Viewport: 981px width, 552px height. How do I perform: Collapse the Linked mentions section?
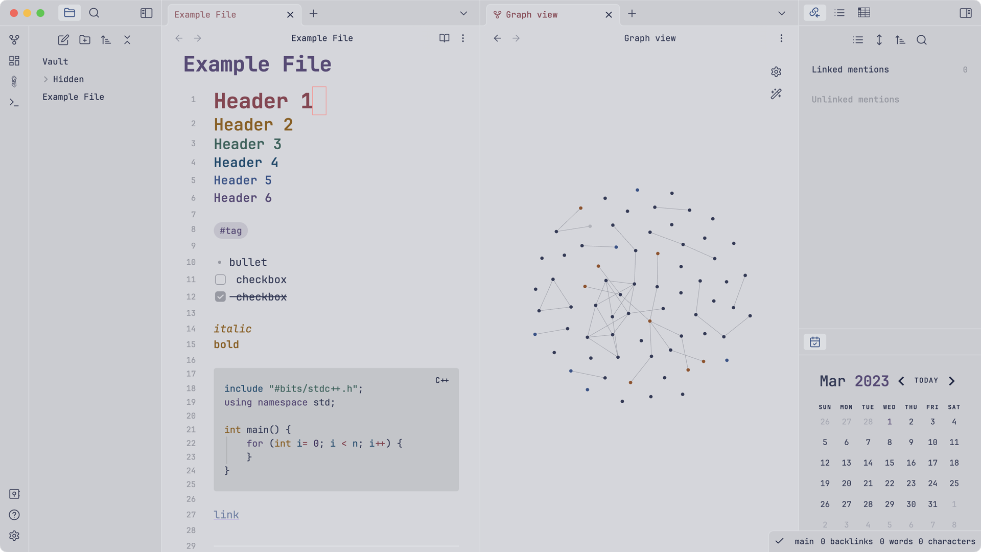[850, 70]
